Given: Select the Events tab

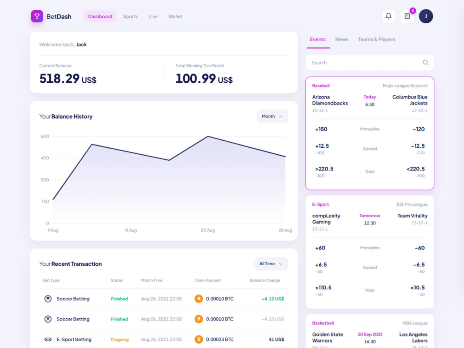Looking at the screenshot, I should [x=318, y=39].
